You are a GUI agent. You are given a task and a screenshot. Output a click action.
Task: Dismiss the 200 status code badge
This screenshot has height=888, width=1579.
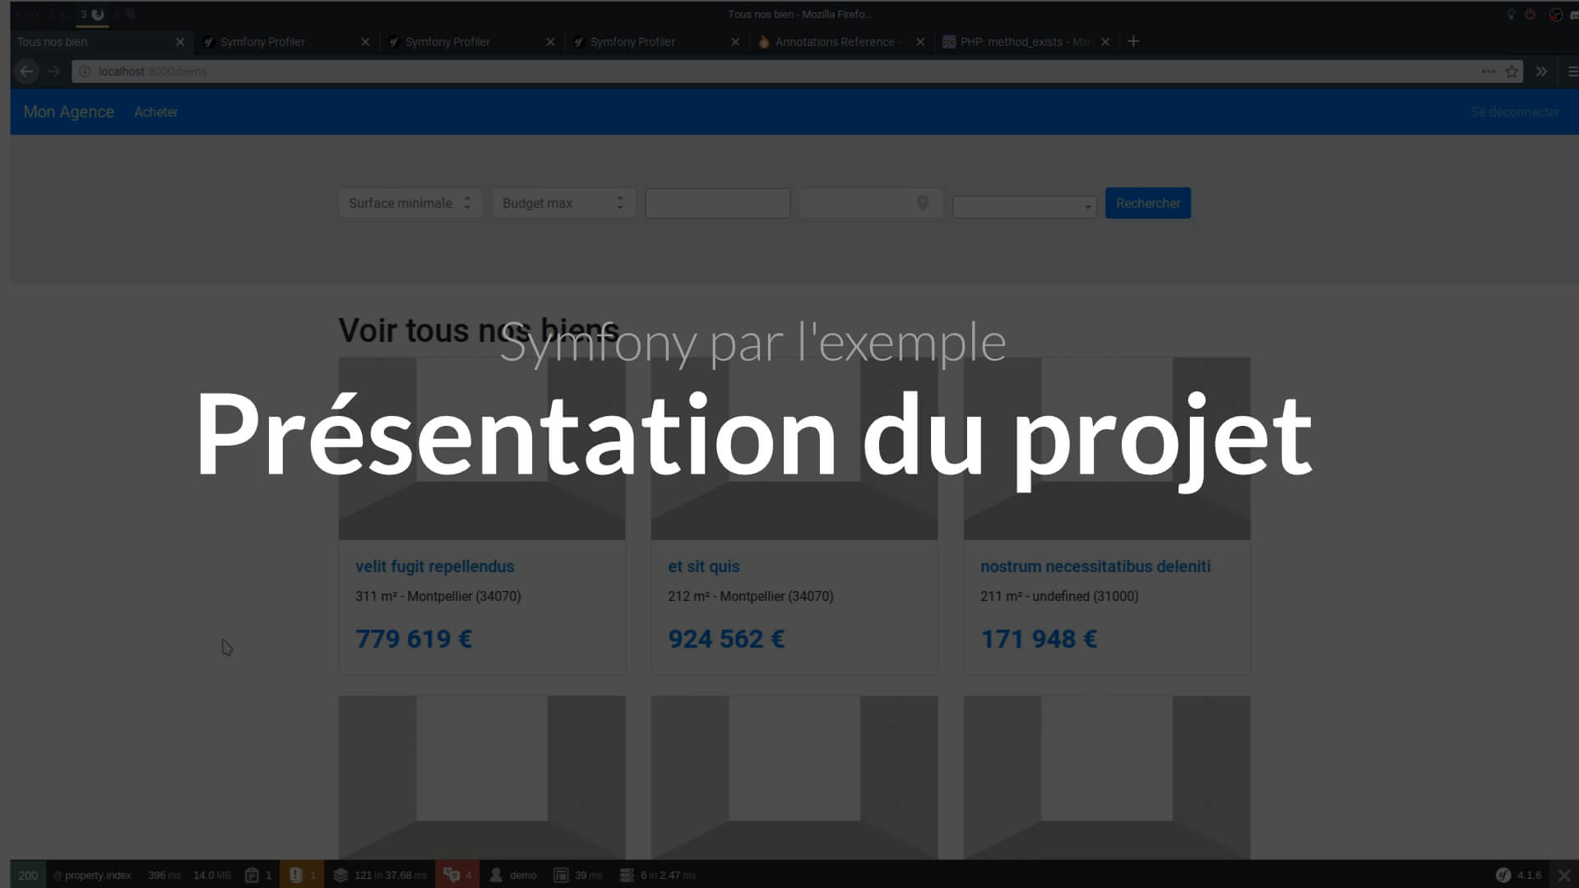tap(29, 875)
